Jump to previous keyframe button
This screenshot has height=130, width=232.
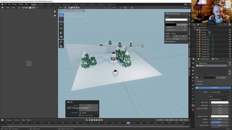point(92,120)
